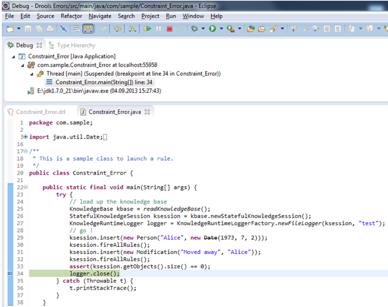The image size is (388, 307).
Task: Collapse the main method fold at line 22
Action: coord(26,187)
